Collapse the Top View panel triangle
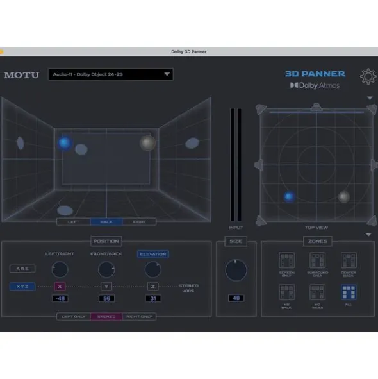This screenshot has height=379, width=378. point(370,98)
